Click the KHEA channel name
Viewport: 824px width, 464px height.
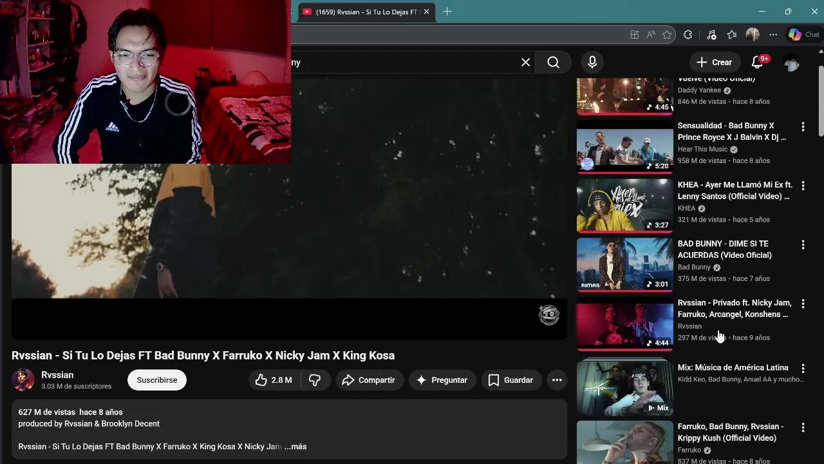(x=686, y=208)
